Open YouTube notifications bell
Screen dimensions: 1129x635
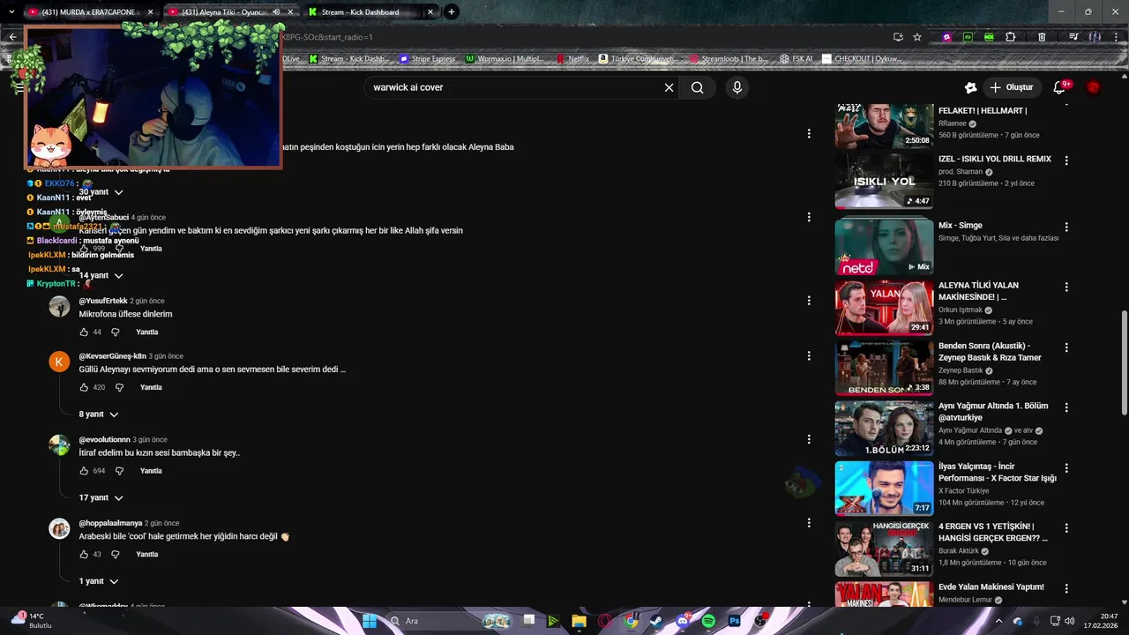point(1061,87)
